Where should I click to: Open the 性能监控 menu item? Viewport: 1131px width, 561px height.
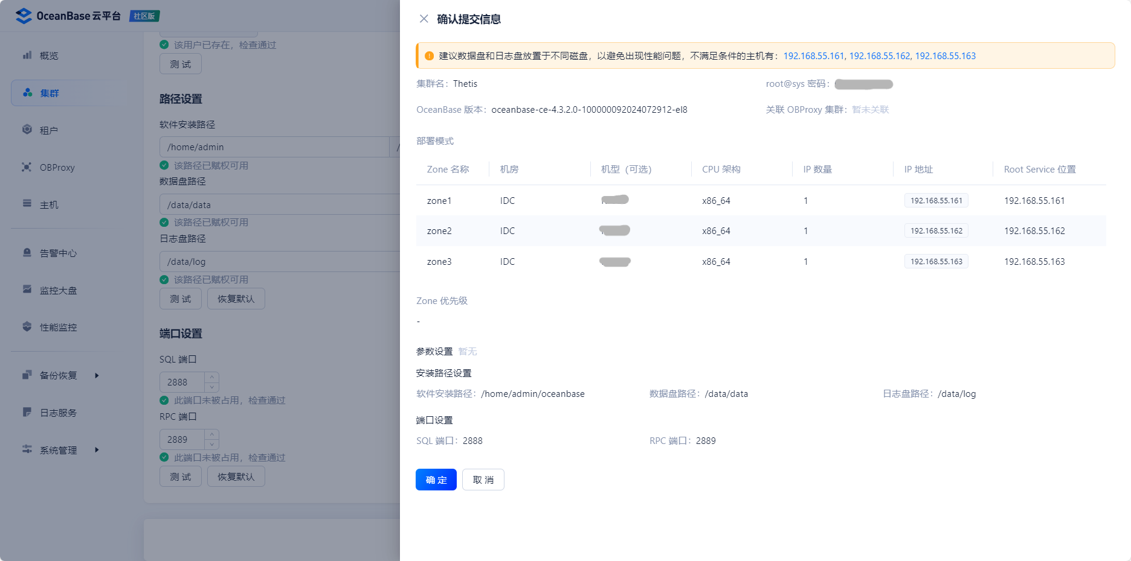(x=58, y=328)
